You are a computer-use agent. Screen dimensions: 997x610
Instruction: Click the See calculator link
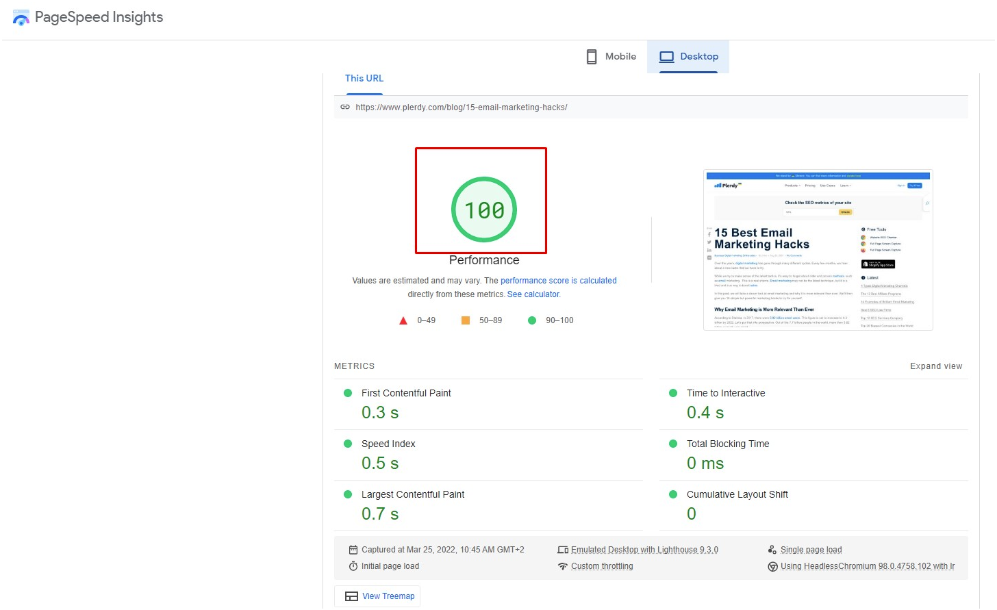[533, 294]
